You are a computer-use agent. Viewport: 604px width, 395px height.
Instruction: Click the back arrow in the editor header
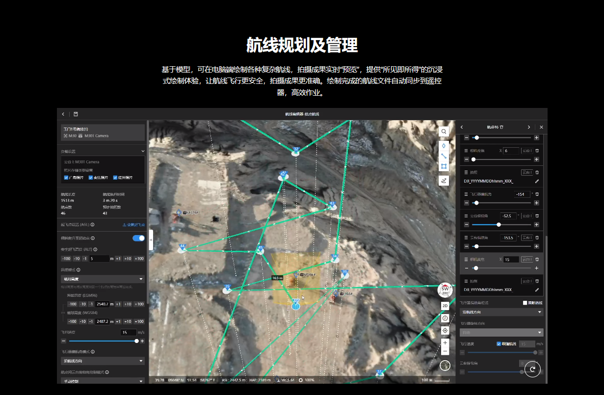[x=63, y=114]
